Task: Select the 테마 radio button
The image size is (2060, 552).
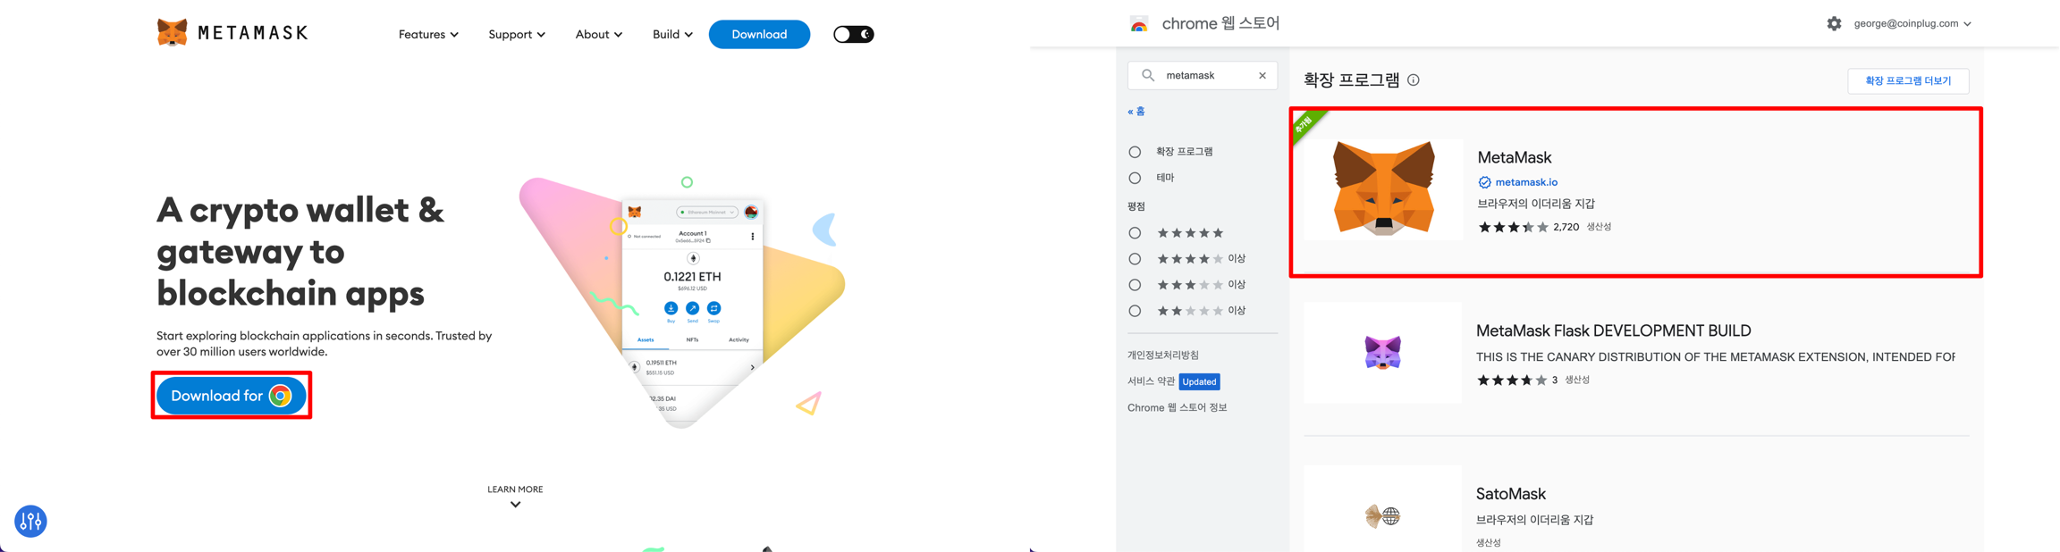Action: [x=1135, y=178]
